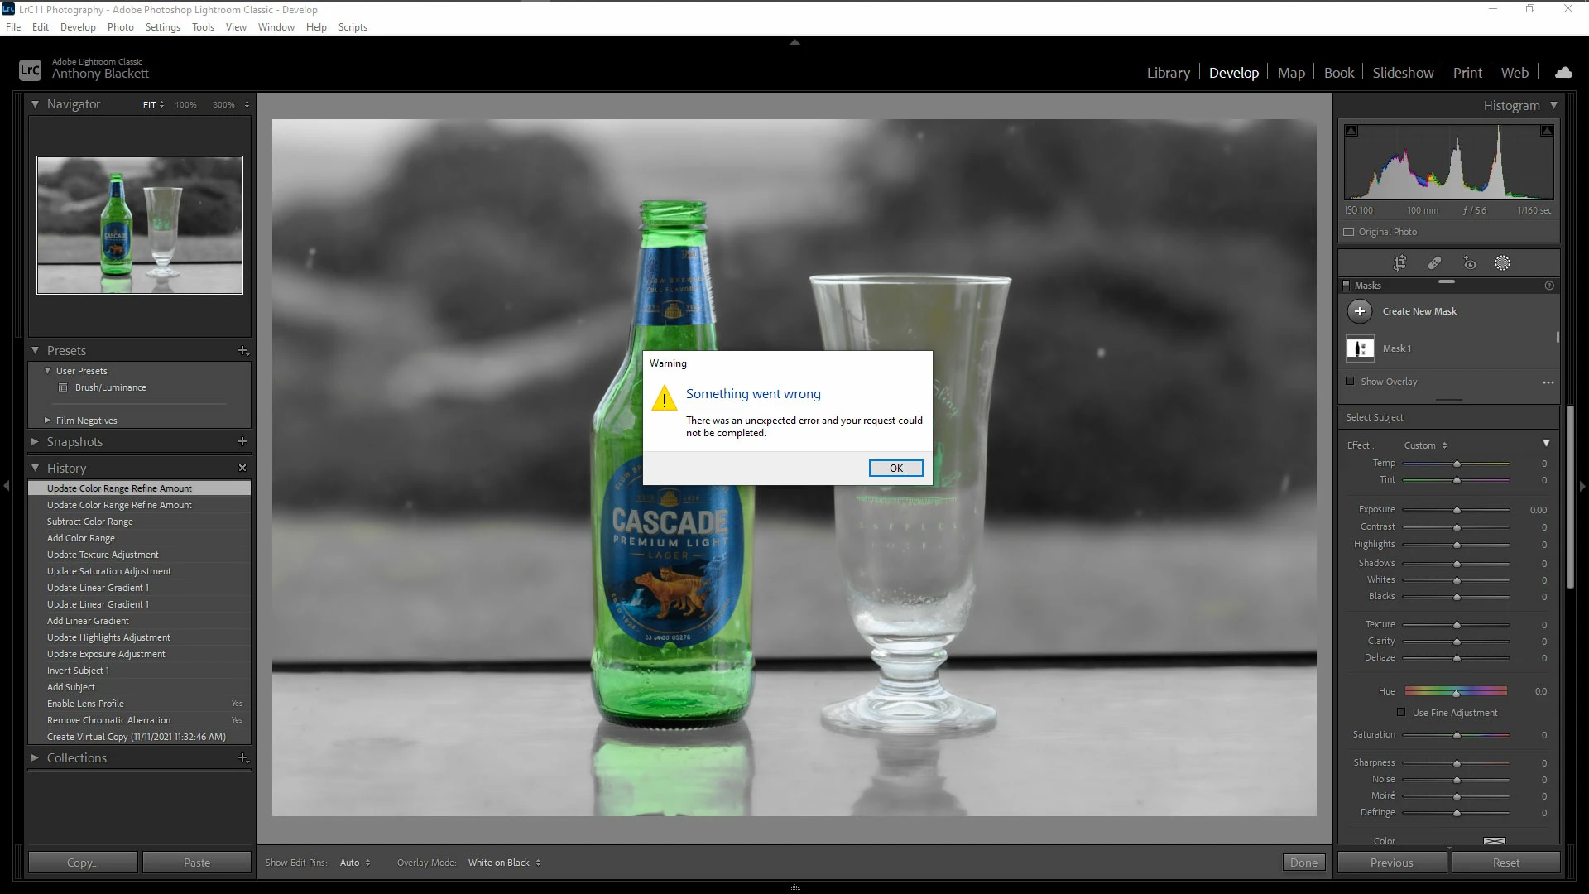Select the Crop Overlay tool icon
Viewport: 1589px width, 894px height.
click(1399, 263)
